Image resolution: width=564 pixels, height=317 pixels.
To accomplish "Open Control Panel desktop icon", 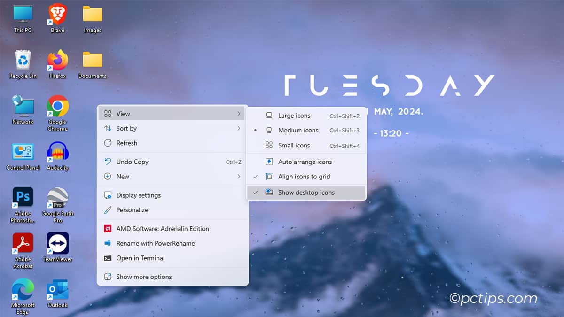I will click(x=23, y=156).
